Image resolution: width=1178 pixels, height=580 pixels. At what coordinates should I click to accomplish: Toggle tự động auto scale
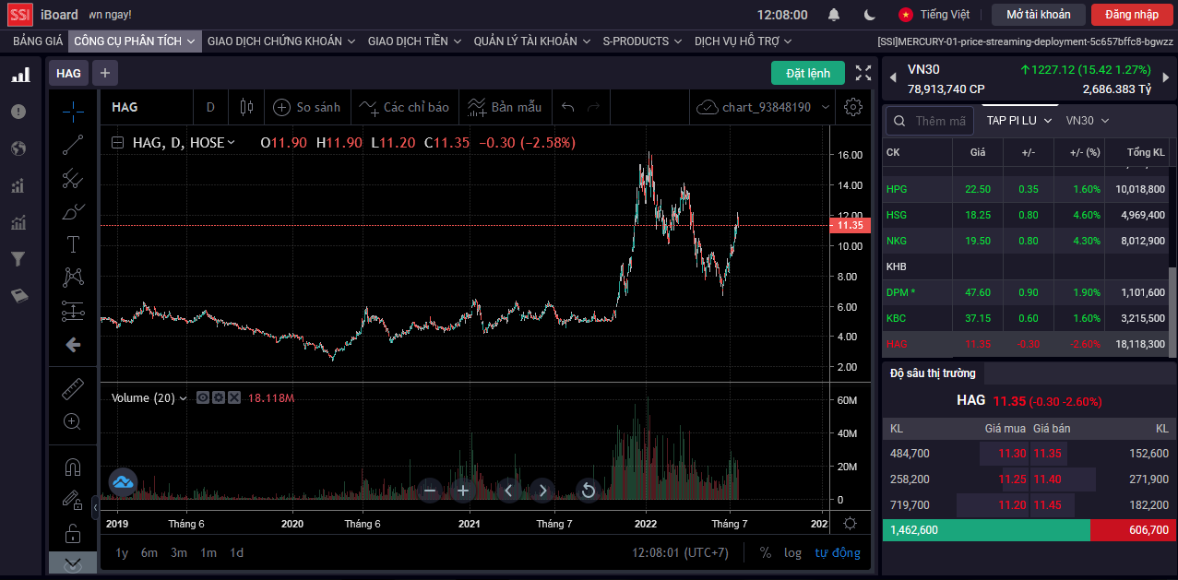click(x=837, y=552)
